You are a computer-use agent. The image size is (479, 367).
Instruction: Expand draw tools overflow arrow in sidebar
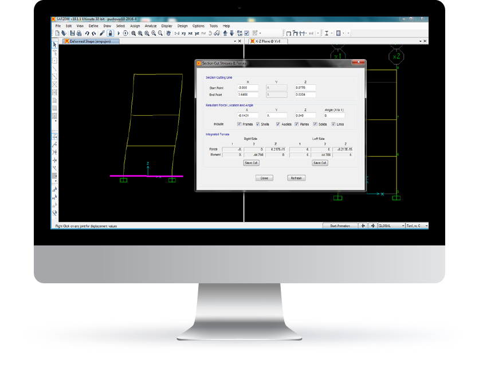[x=56, y=121]
